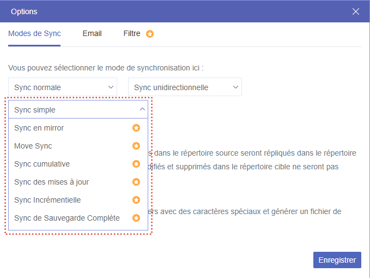Open the Sync normale dropdown
Screen dimensions: 370x278
[x=63, y=87]
